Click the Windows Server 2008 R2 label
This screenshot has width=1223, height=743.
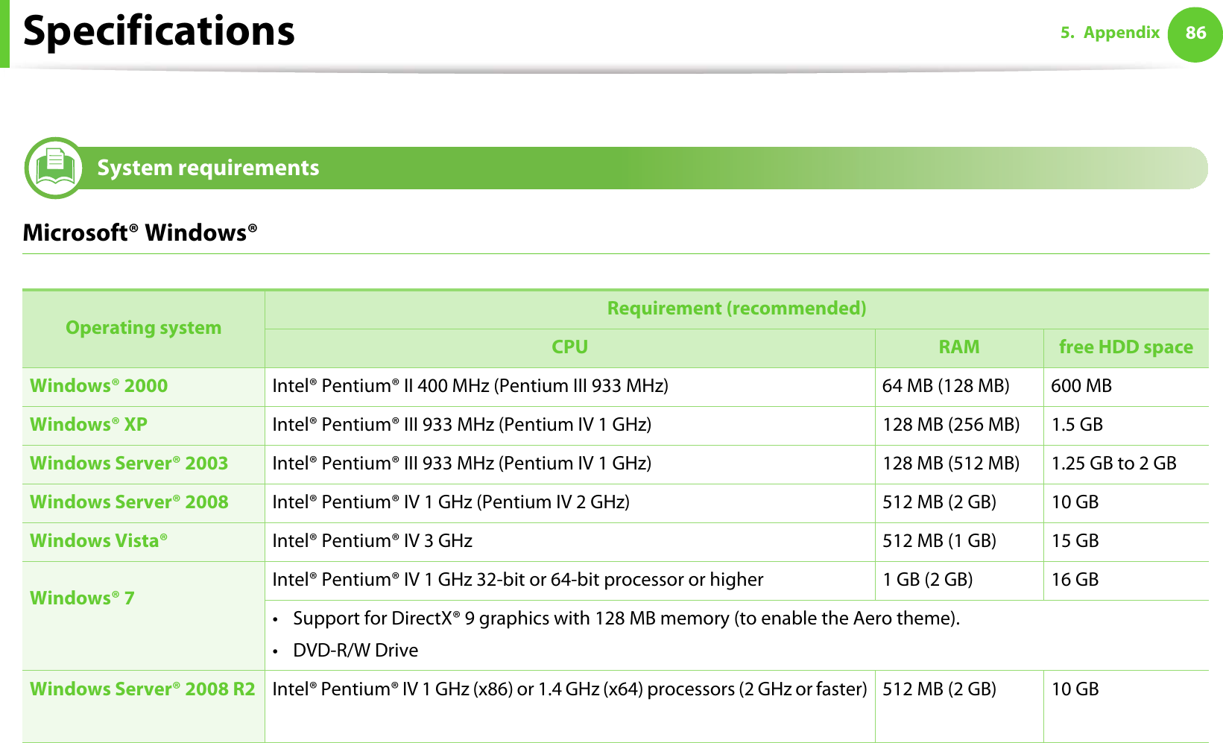142,689
